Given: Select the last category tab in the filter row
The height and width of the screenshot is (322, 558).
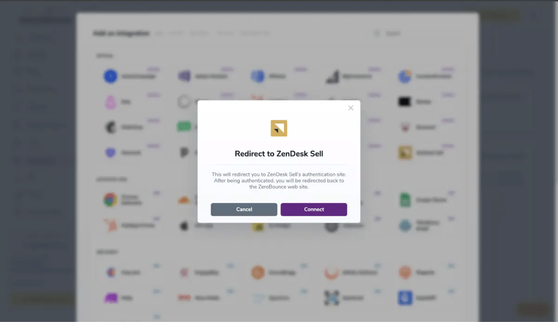Looking at the screenshot, I should tap(255, 33).
